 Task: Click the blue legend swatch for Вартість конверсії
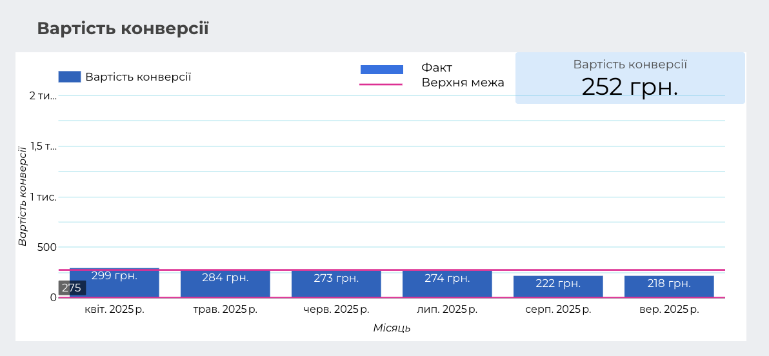[x=69, y=77]
